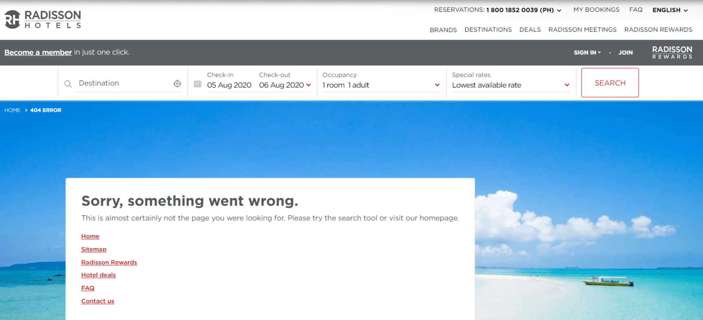
Task: Click the Radisson Hotels logo
Action: pyautogui.click(x=43, y=19)
